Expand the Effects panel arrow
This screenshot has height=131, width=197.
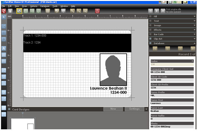click(x=195, y=30)
